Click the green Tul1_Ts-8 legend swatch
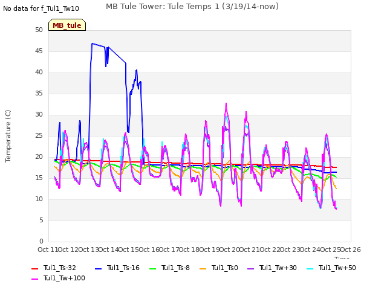Screen dimensions: 387x290 [153, 268]
